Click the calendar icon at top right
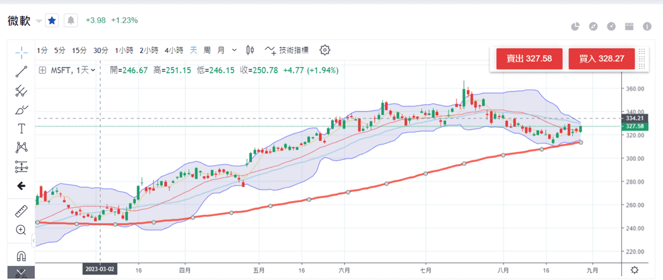The width and height of the screenshot is (663, 280). (629, 27)
